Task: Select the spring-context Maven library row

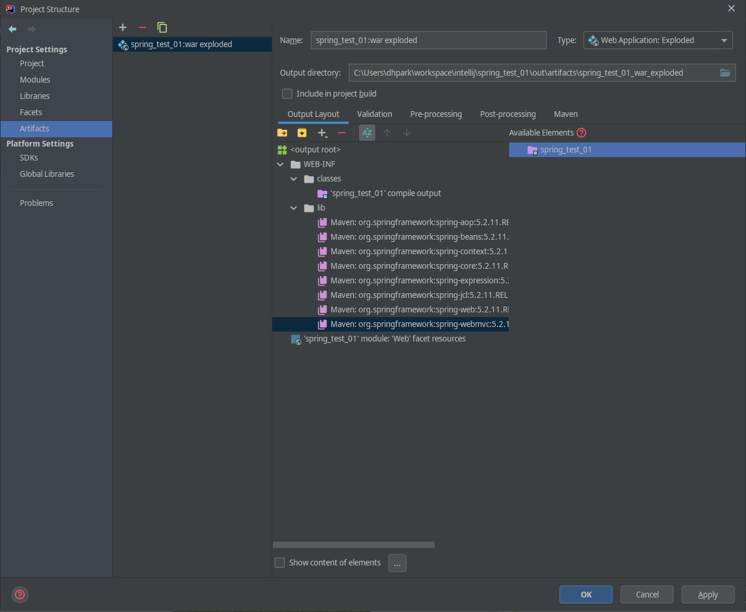Action: tap(390, 251)
